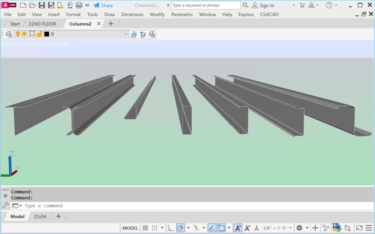Open the Dimension menu
This screenshot has width=375, height=234.
pos(132,14)
